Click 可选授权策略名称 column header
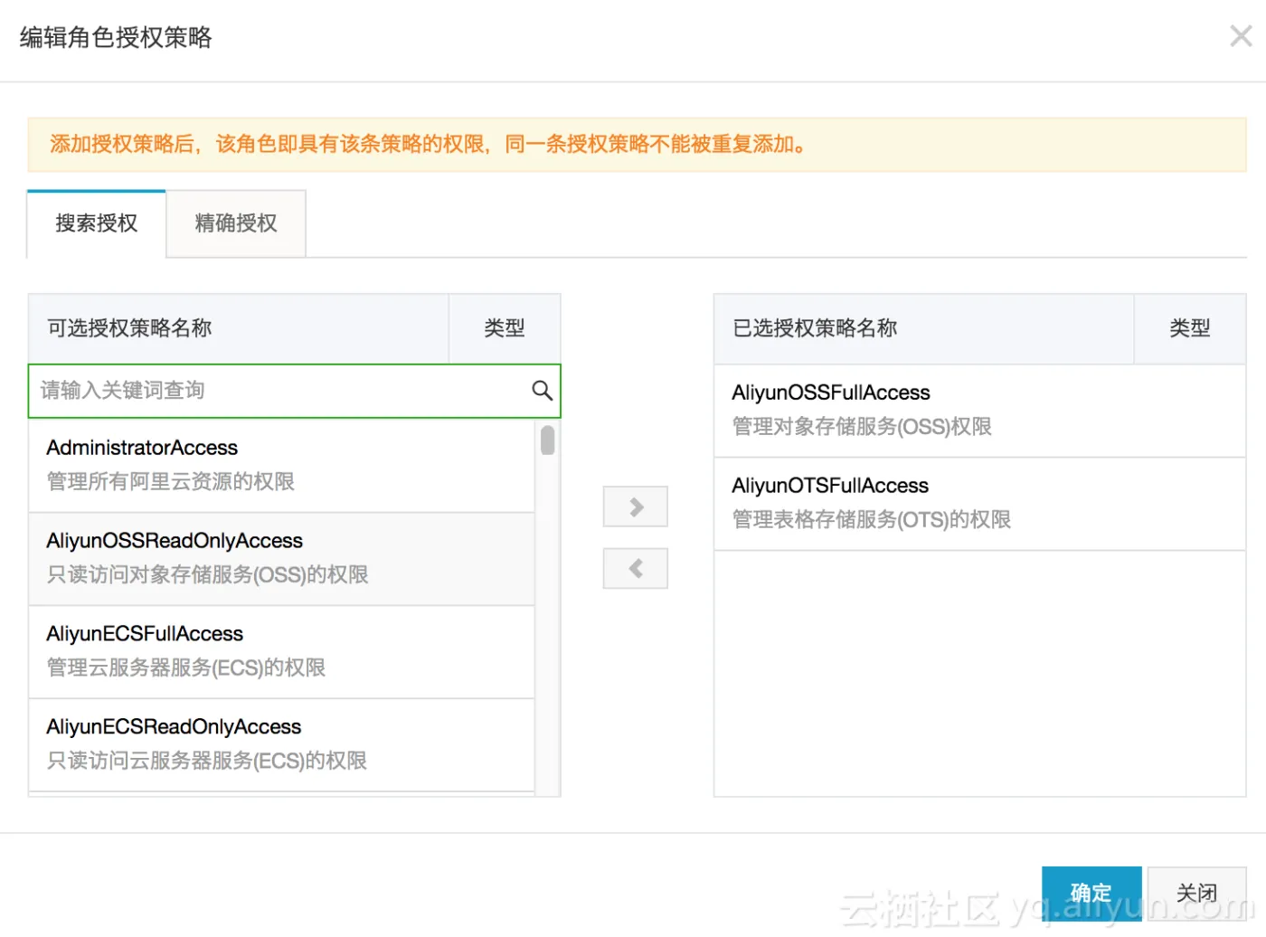Image resolution: width=1266 pixels, height=937 pixels. pos(239,328)
